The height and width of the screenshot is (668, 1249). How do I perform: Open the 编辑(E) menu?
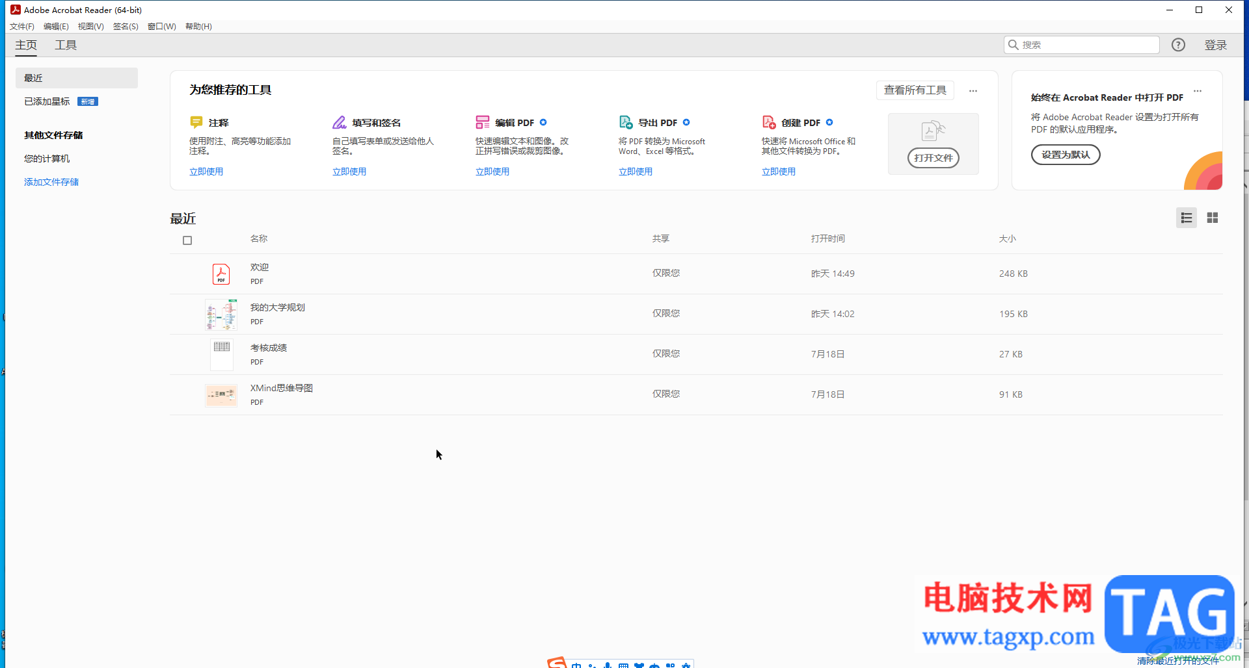click(x=56, y=27)
